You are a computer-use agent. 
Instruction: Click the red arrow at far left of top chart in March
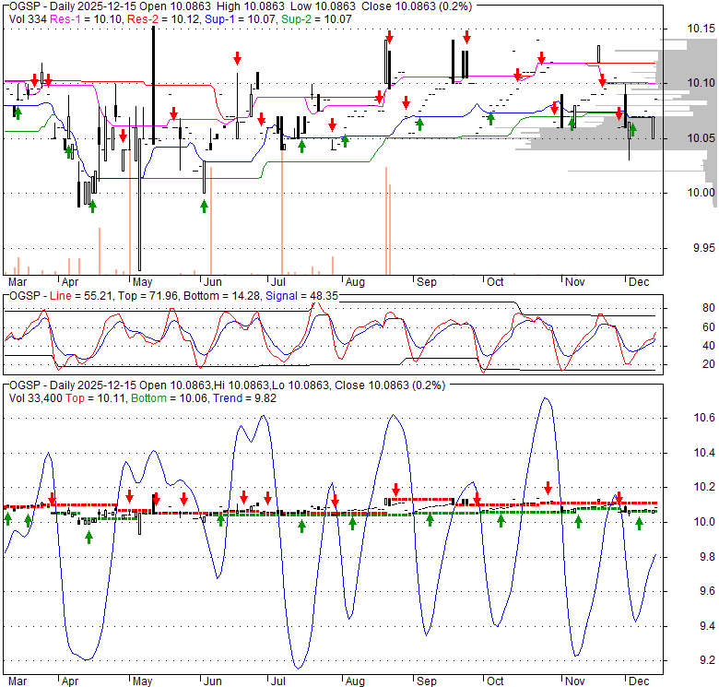click(x=40, y=79)
